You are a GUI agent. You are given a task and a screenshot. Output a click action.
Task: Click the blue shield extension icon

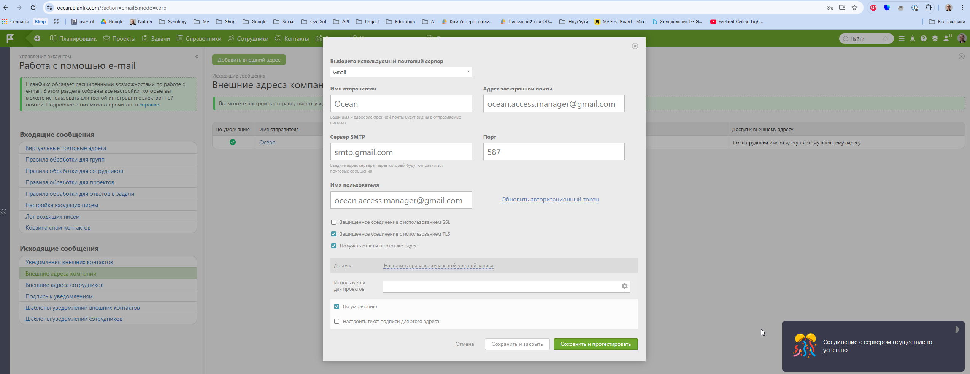point(887,8)
